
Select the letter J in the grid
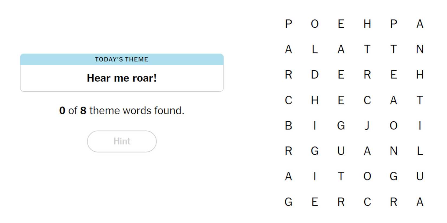click(367, 126)
